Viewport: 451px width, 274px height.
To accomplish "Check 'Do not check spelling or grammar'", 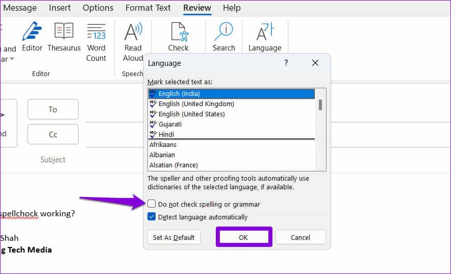I will 152,204.
